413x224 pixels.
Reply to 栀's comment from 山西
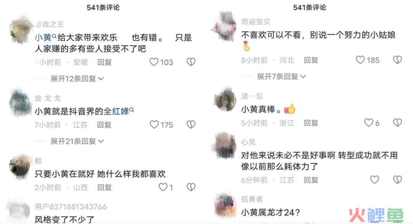pos(104,187)
